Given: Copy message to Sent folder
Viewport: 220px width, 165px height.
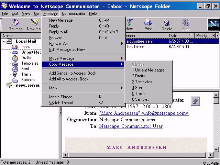Looking at the screenshot, I should point(148,88).
